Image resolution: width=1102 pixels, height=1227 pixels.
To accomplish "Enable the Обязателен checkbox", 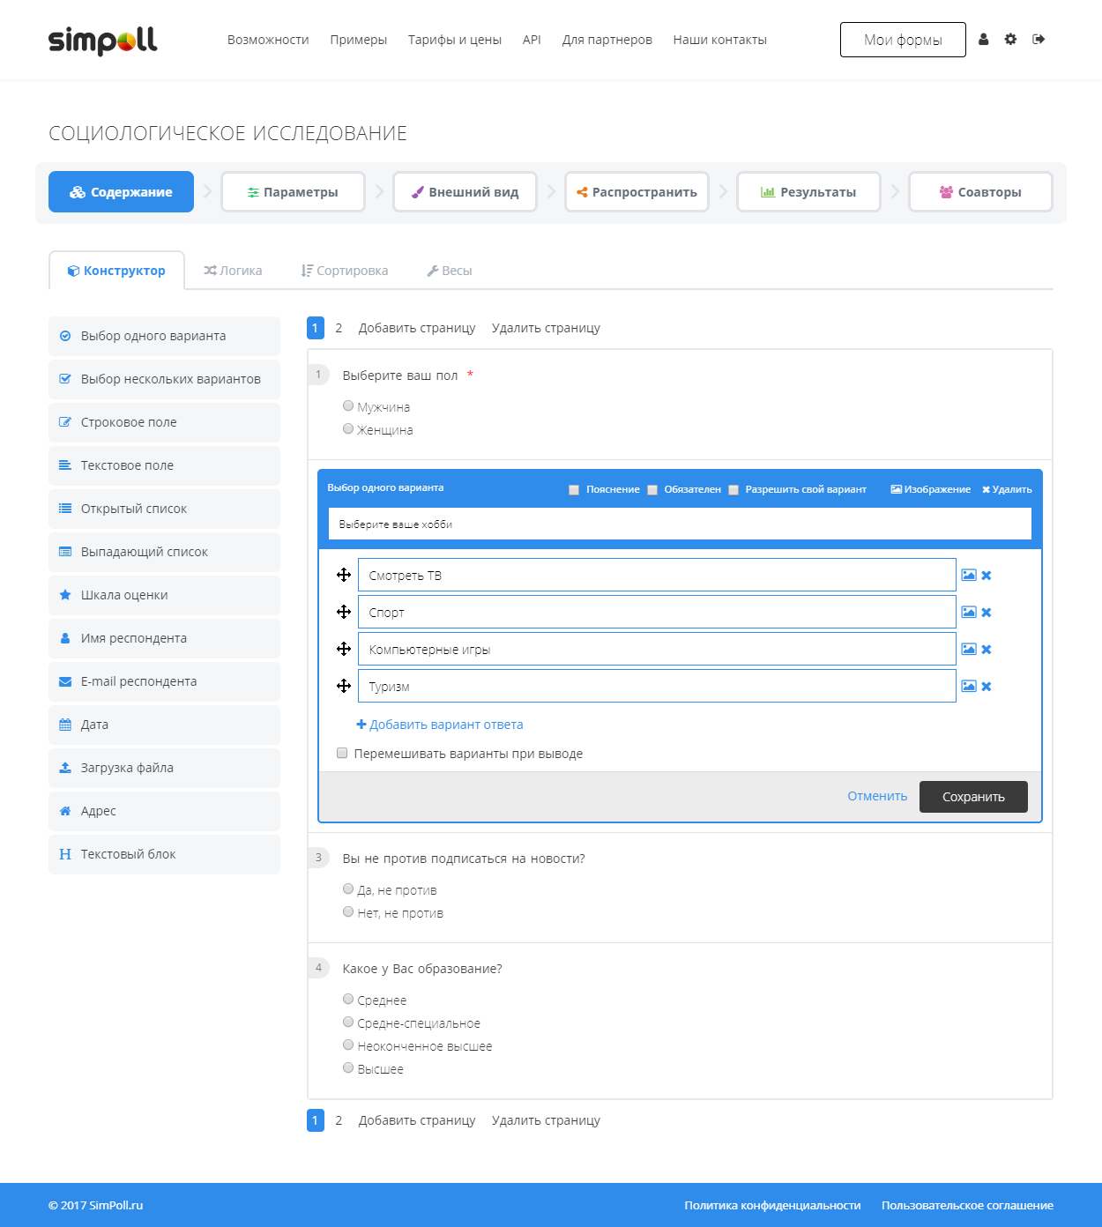I will coord(652,490).
